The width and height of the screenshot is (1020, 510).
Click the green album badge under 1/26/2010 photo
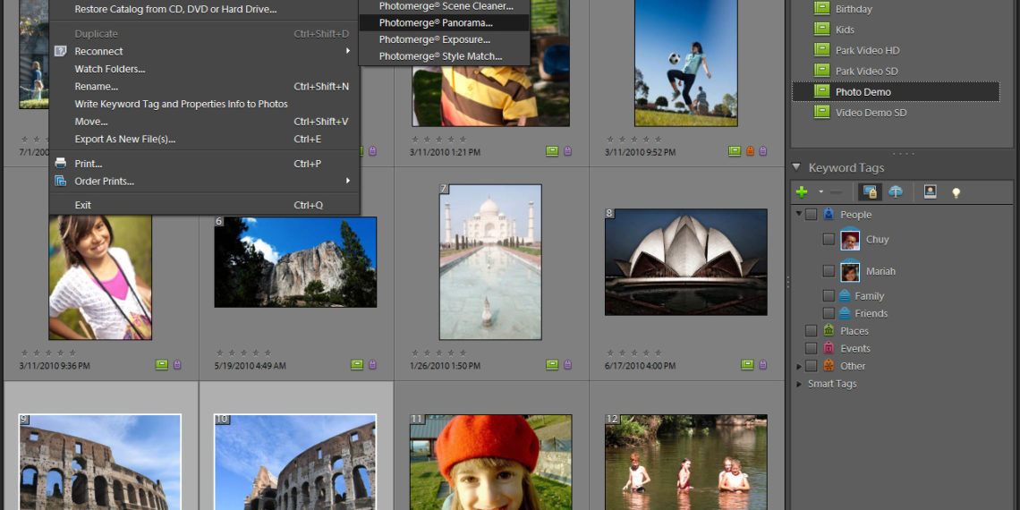coord(552,365)
